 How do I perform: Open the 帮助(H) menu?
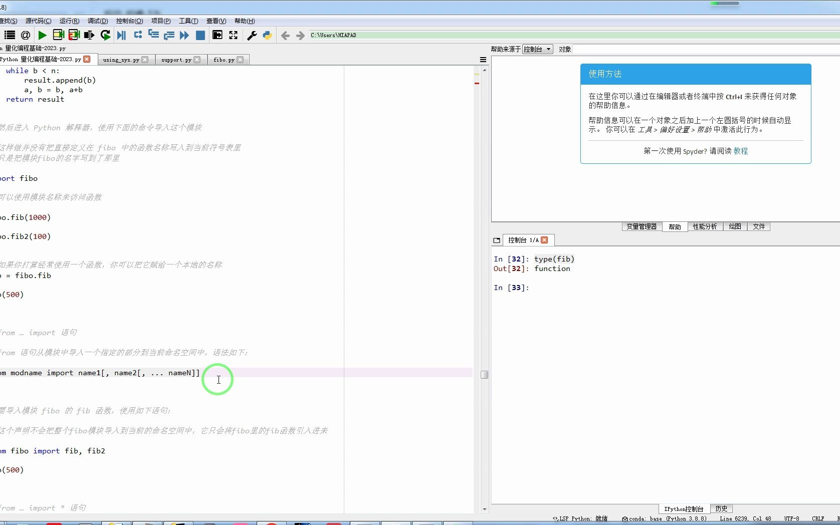pyautogui.click(x=245, y=21)
